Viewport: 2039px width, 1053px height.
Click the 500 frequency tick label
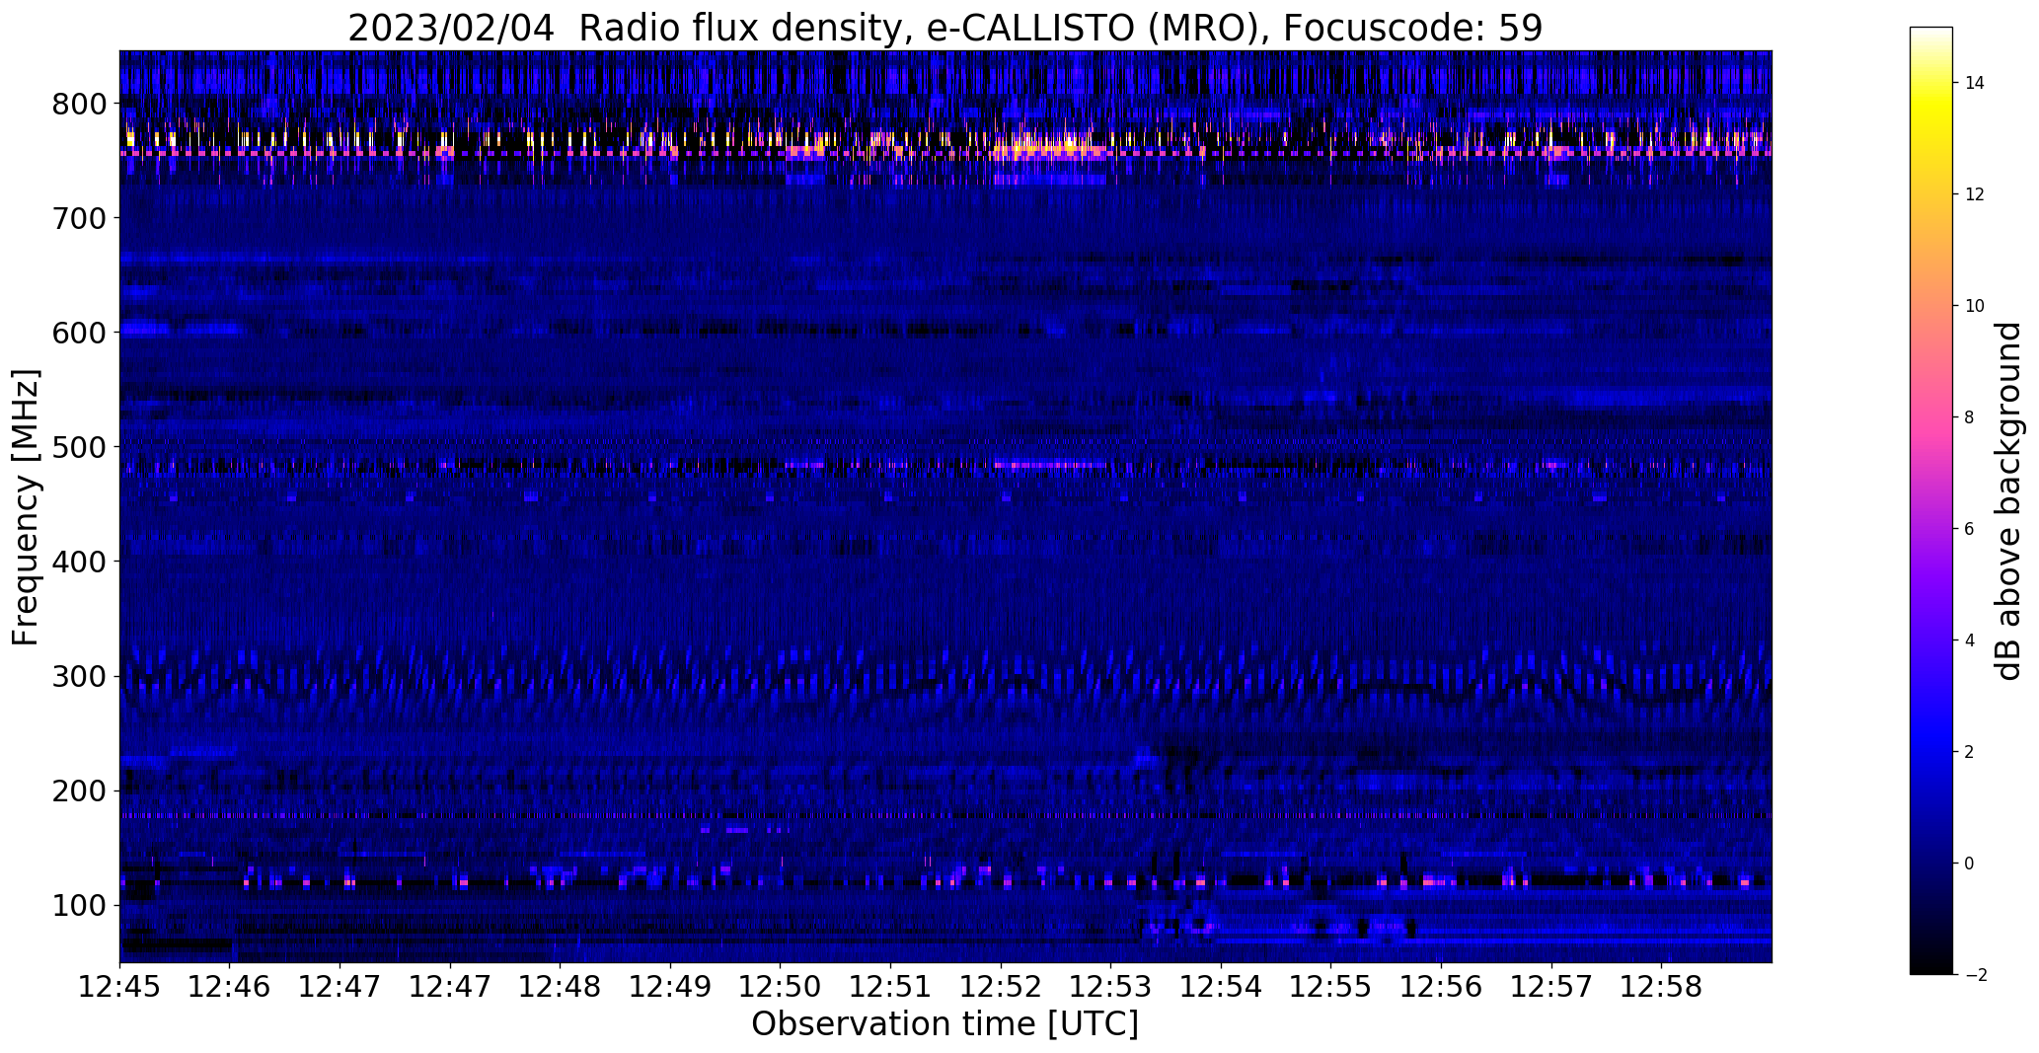(80, 447)
